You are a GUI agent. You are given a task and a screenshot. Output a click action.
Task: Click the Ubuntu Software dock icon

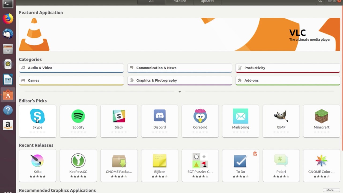point(8,95)
